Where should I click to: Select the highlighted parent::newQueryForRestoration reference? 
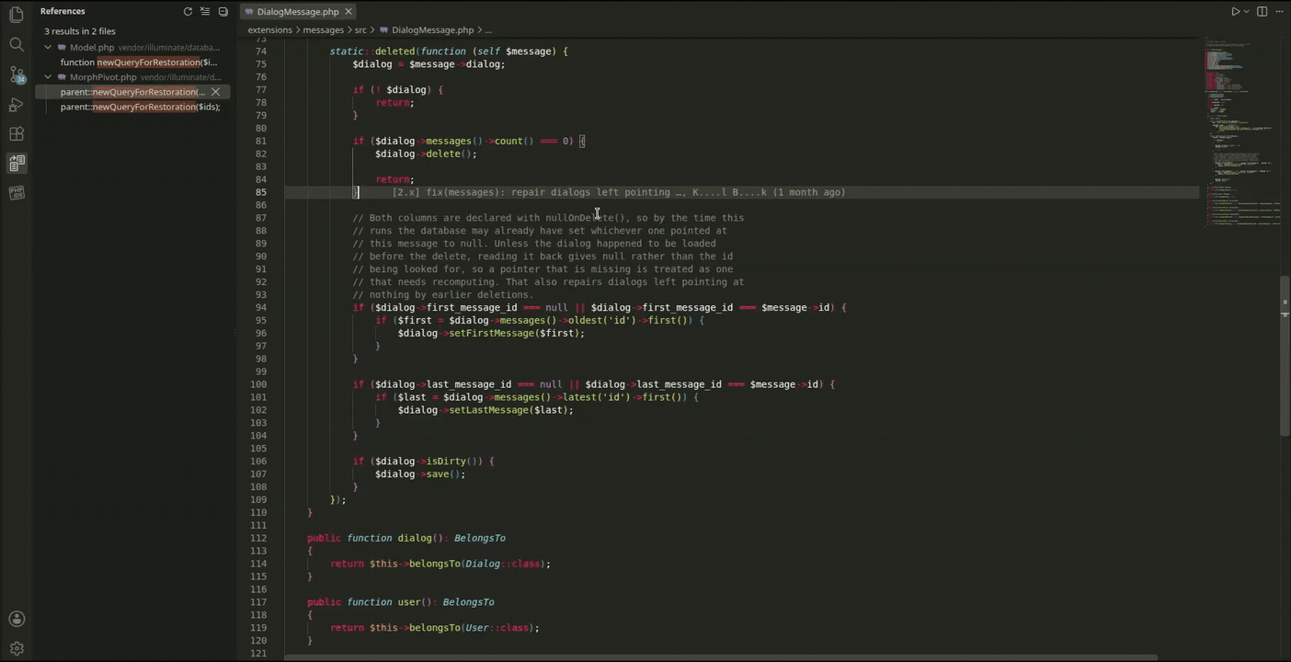coord(132,92)
